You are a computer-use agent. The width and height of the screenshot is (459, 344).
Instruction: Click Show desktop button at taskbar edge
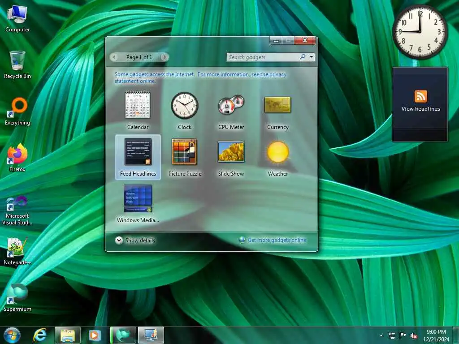(x=456, y=335)
